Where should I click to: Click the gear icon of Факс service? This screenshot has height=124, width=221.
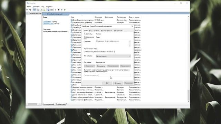72,85
